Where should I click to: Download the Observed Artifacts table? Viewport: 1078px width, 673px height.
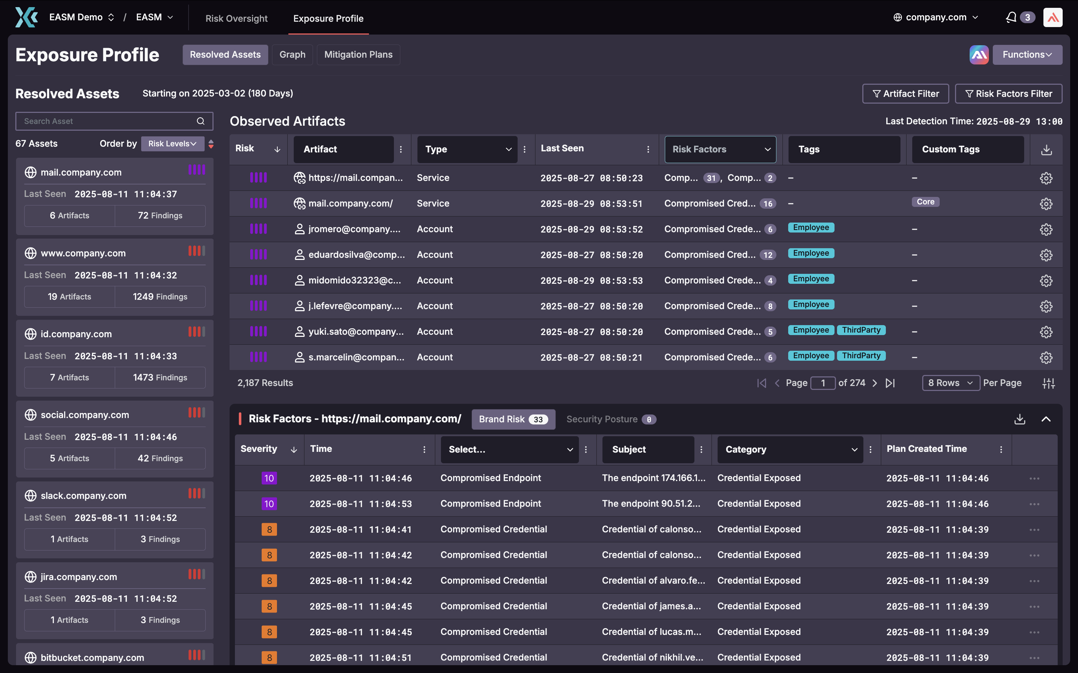(1046, 150)
